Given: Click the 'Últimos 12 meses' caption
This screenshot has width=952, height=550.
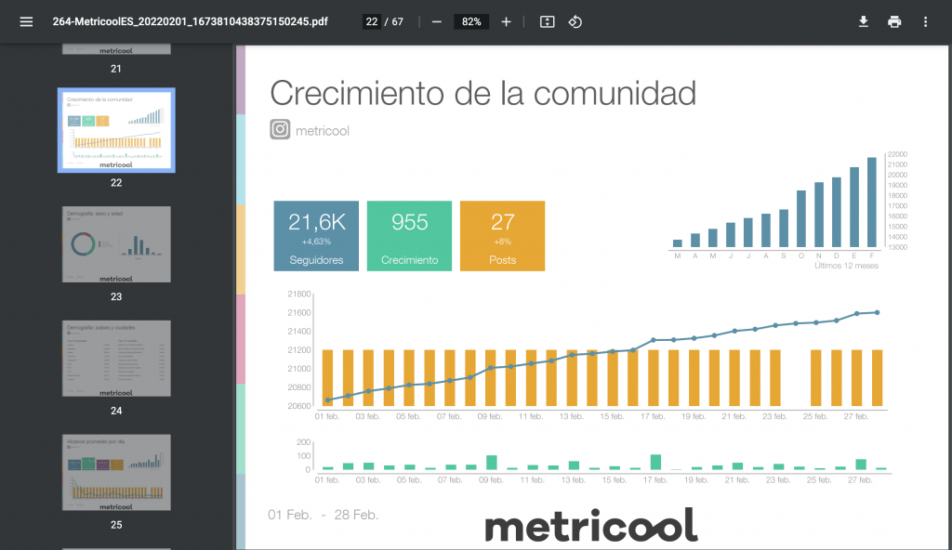Looking at the screenshot, I should pyautogui.click(x=846, y=266).
